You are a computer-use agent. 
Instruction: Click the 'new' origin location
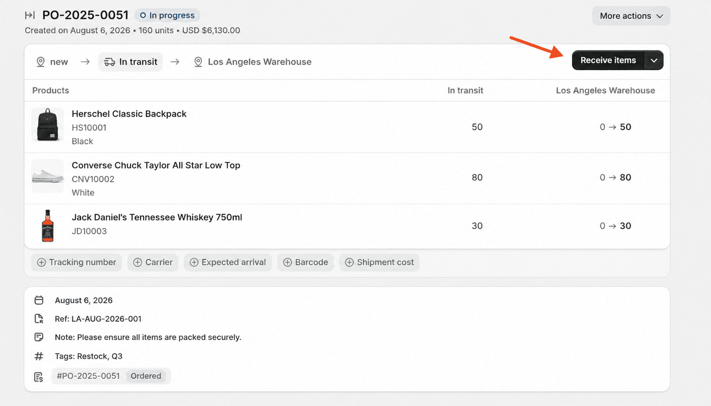pos(59,62)
